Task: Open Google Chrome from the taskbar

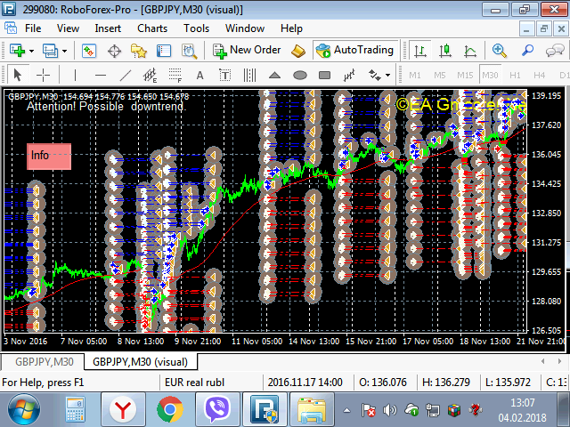Action: (169, 410)
